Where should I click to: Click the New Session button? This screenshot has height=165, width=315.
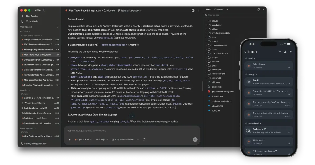click(32, 16)
